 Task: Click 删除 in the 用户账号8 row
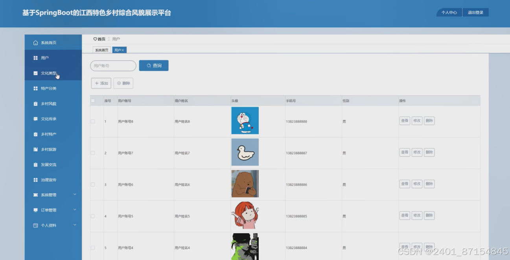[x=429, y=121]
